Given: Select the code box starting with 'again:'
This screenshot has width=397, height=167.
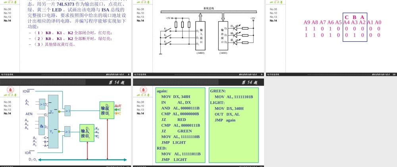Looking at the screenshot, I should coord(181,125).
